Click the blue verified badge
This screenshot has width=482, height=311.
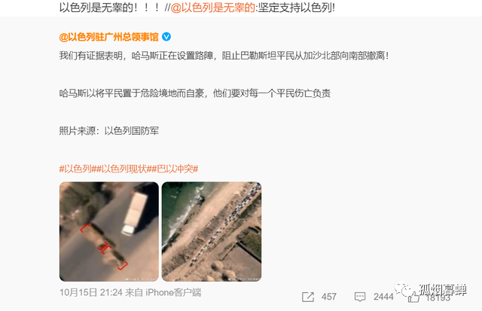[x=166, y=37]
